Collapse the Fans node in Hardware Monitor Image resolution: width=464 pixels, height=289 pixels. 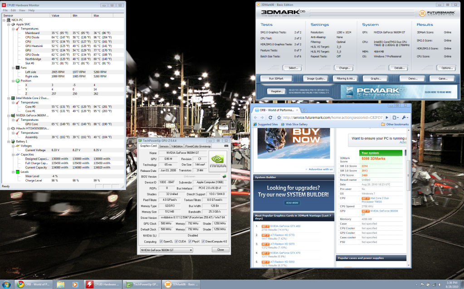tap(13, 68)
